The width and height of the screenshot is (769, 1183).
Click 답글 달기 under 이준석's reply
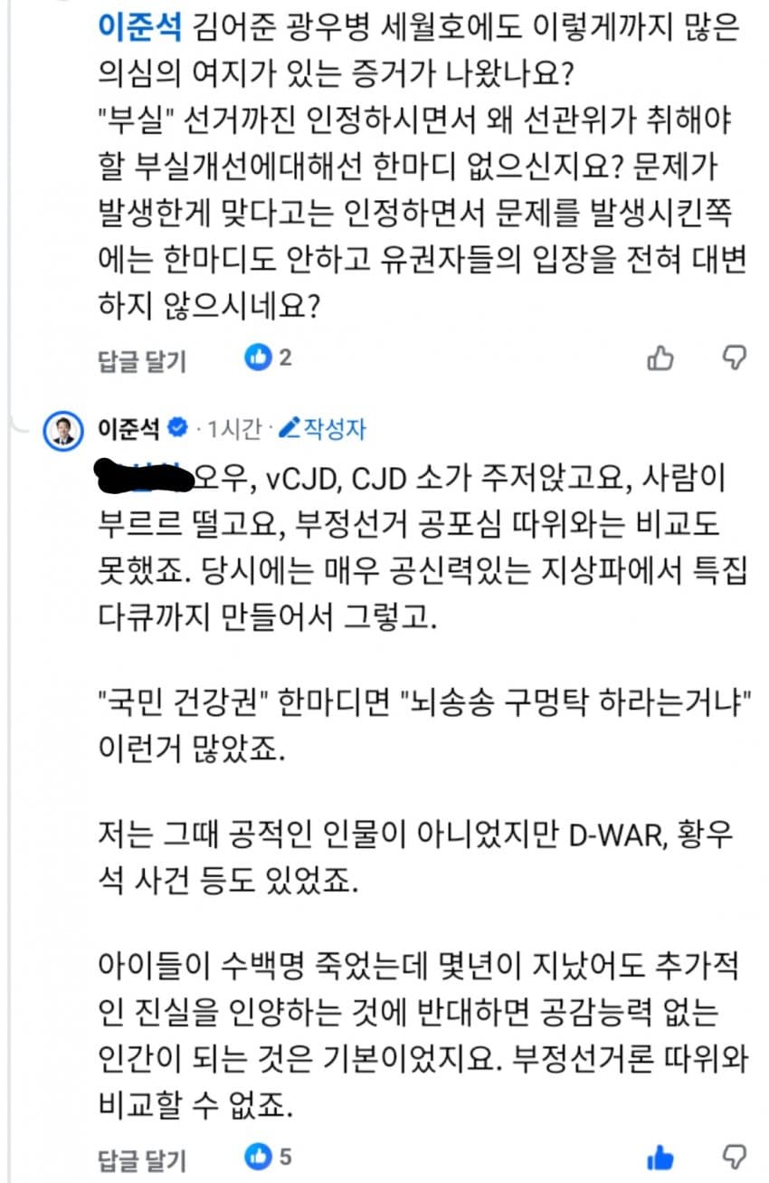coord(141,1158)
